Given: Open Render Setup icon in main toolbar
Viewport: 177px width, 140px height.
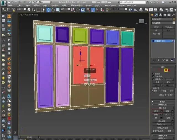Looking at the screenshot, I should point(166,10).
